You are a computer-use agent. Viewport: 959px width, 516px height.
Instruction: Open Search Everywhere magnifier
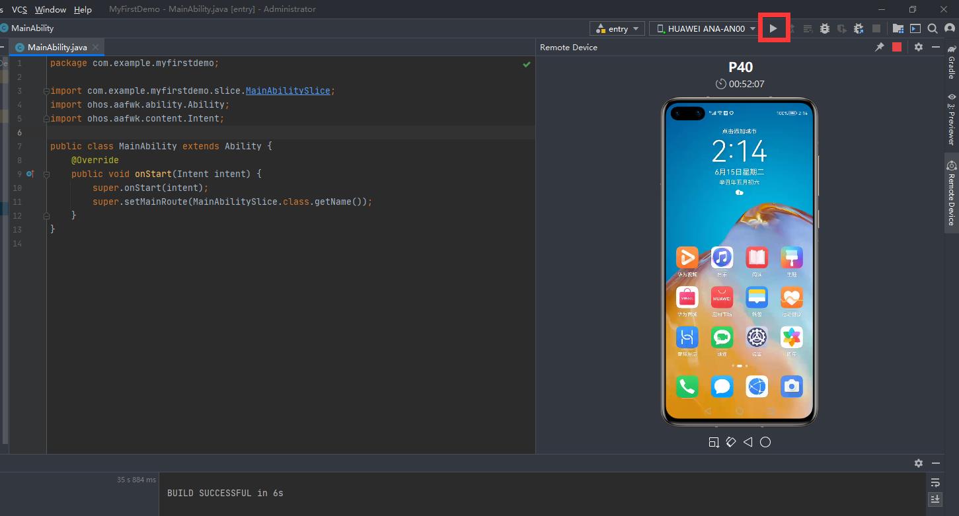click(x=933, y=28)
